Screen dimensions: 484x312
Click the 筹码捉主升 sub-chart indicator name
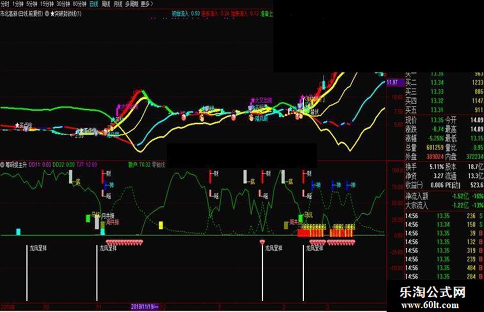pos(16,164)
